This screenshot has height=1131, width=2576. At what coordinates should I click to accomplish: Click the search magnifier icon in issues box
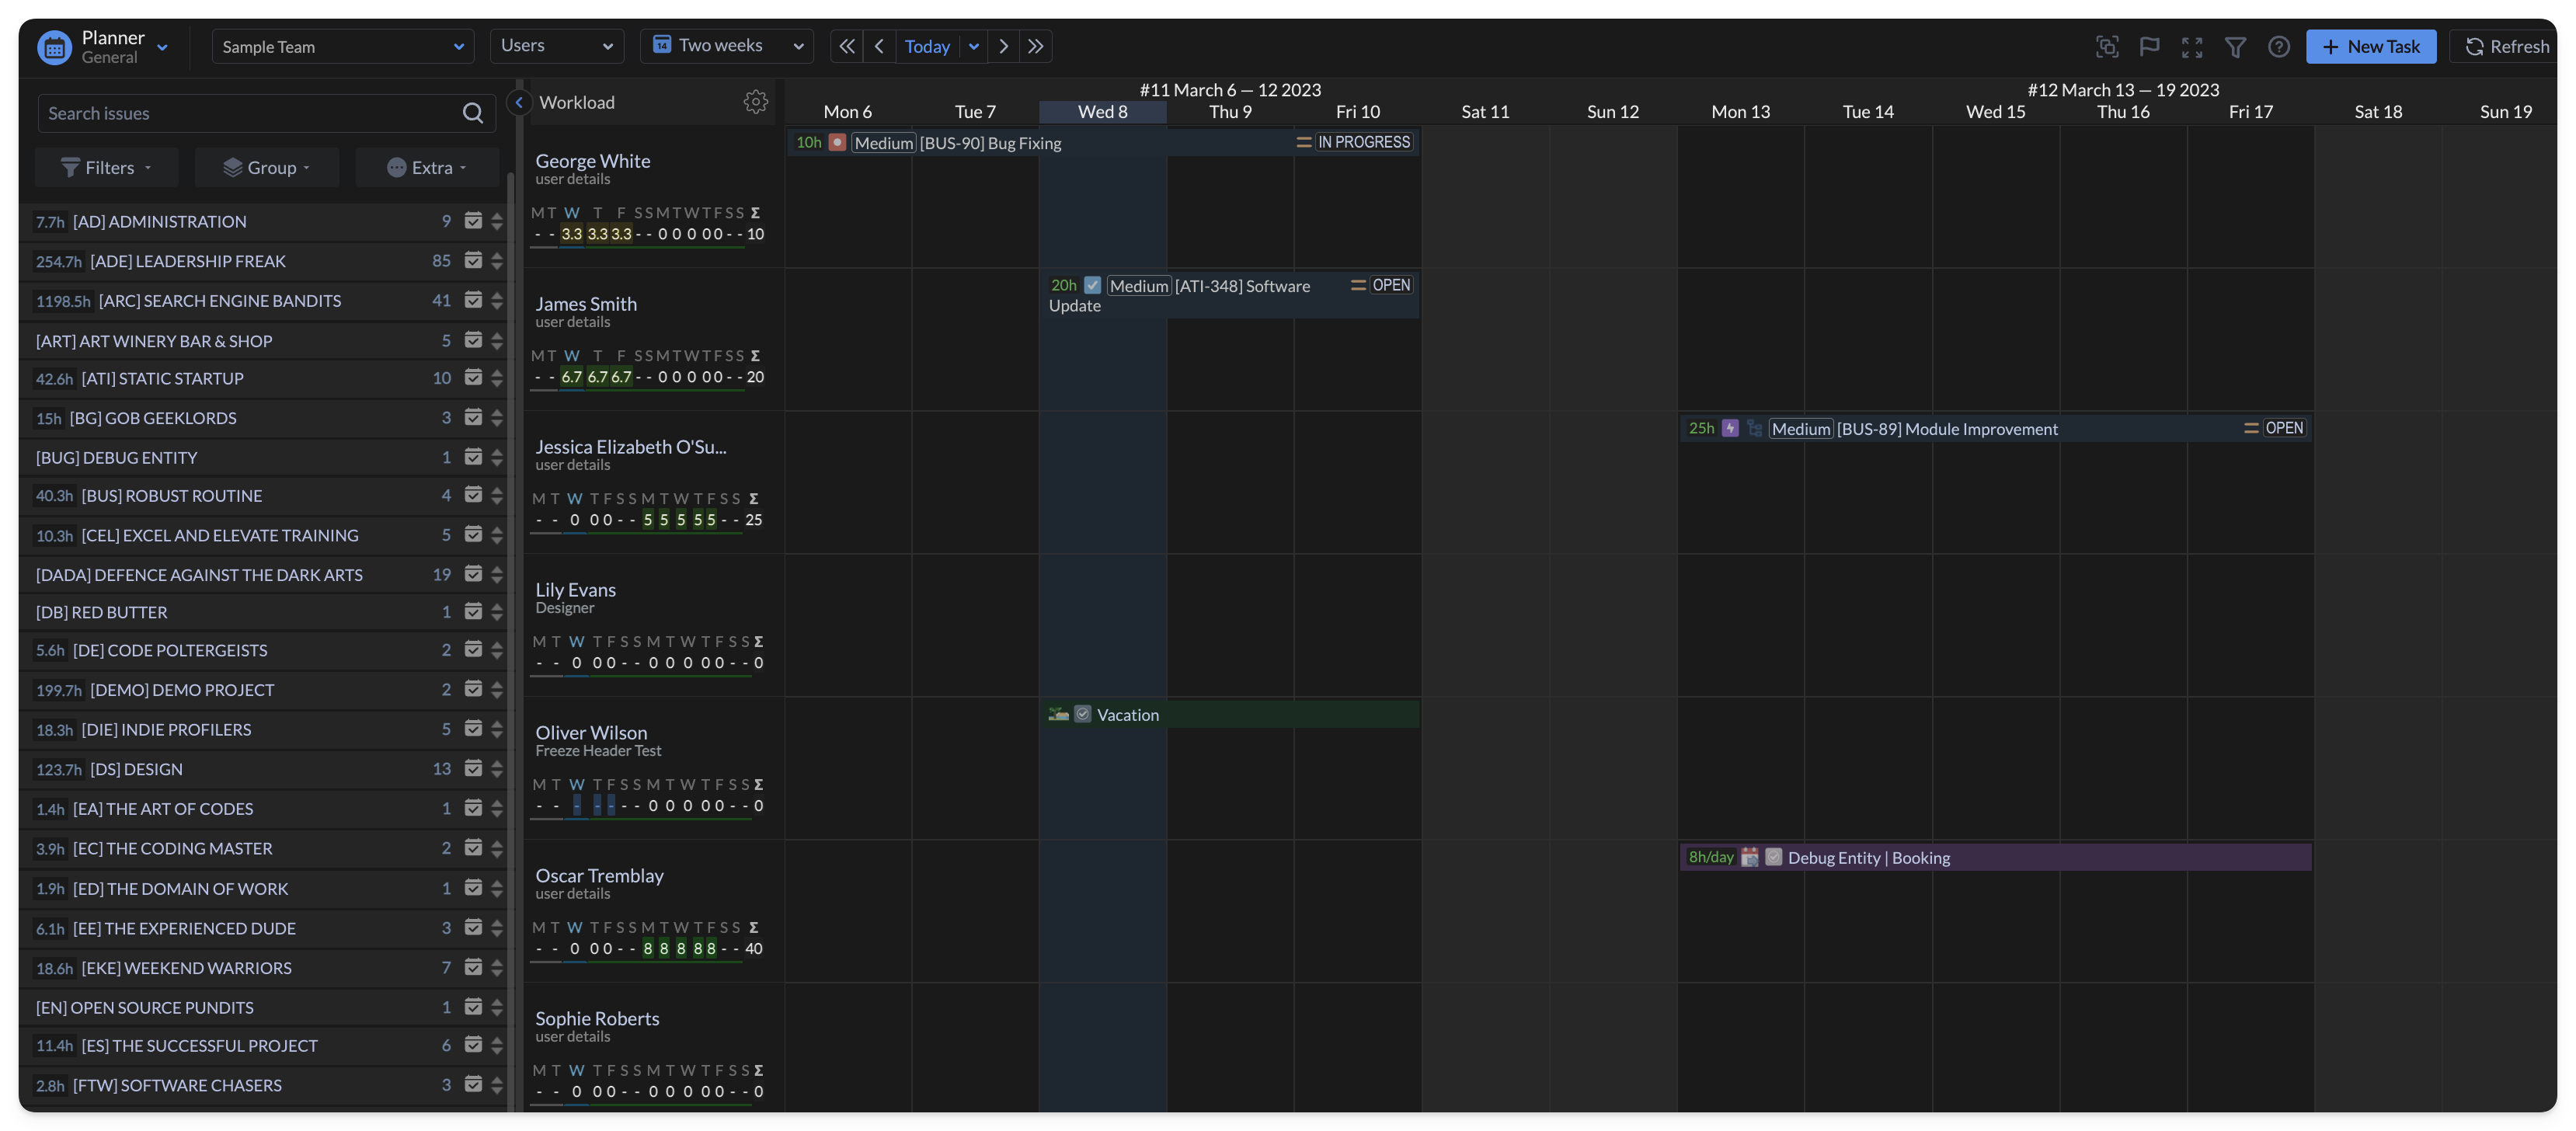coord(472,113)
